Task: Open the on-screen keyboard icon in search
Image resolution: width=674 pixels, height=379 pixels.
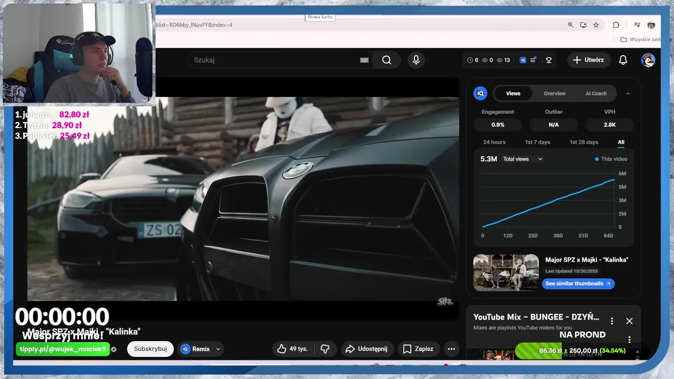Action: coord(364,60)
